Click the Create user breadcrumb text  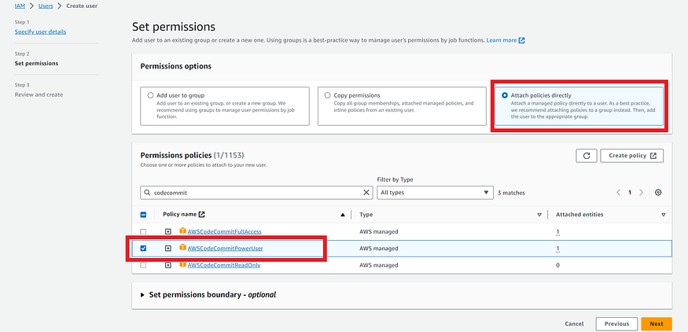tap(82, 6)
